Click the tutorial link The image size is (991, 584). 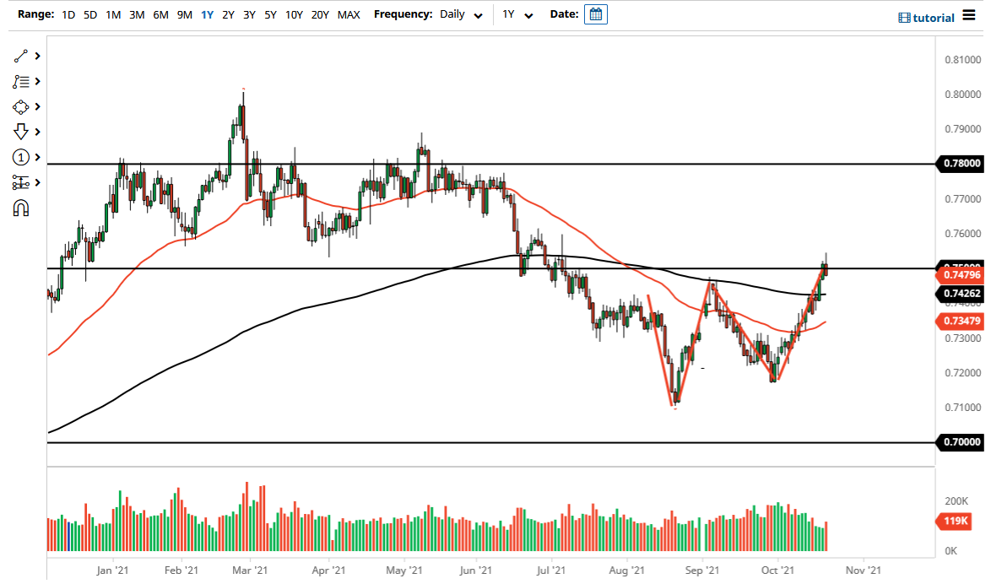[x=932, y=18]
